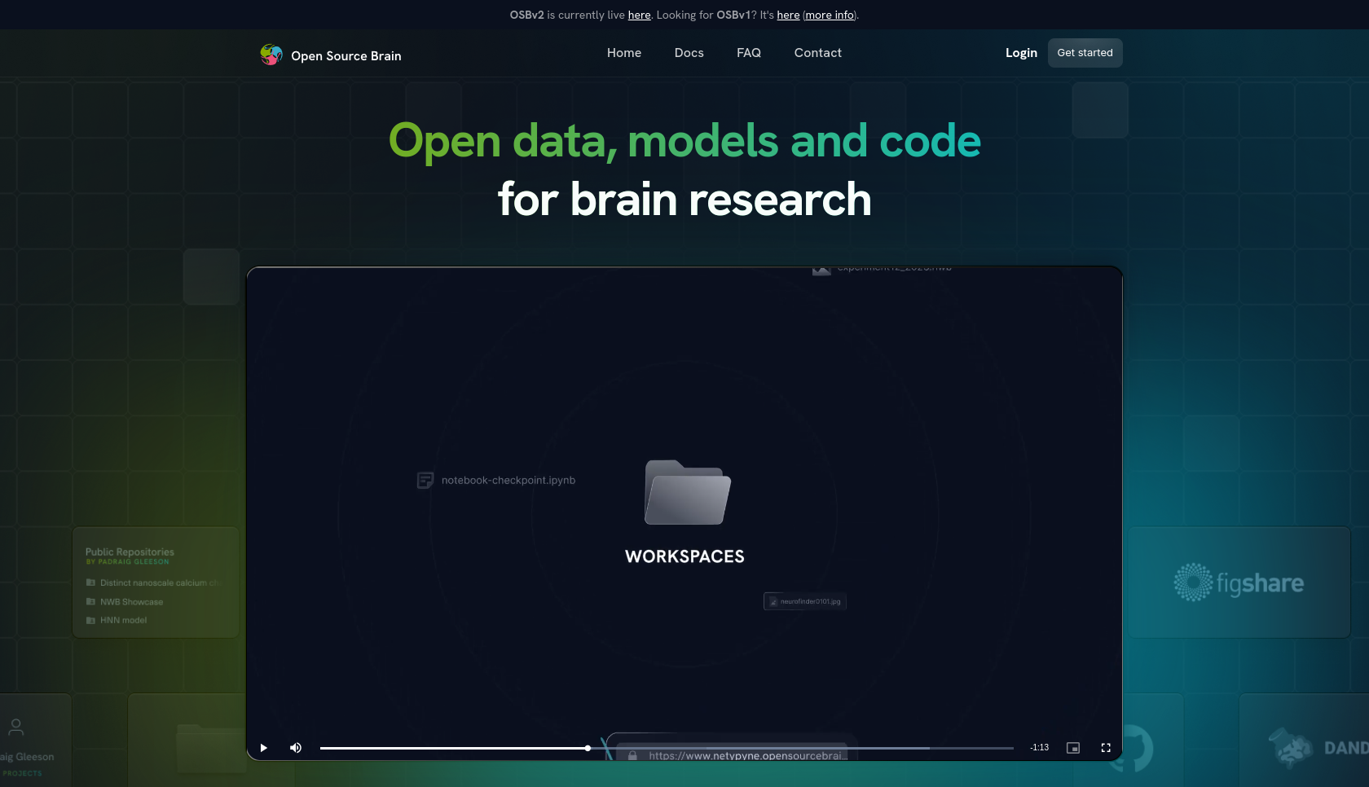Click the 'NWB Showcase' repository row
Viewport: 1369px width, 787px height.
coord(125,602)
